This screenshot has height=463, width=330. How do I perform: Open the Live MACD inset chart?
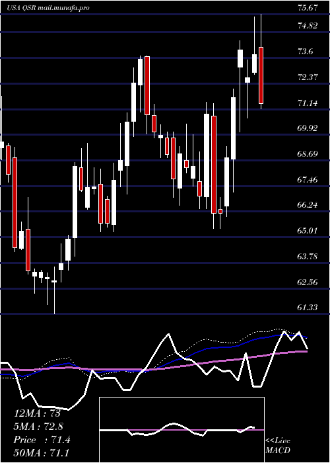click(x=181, y=430)
